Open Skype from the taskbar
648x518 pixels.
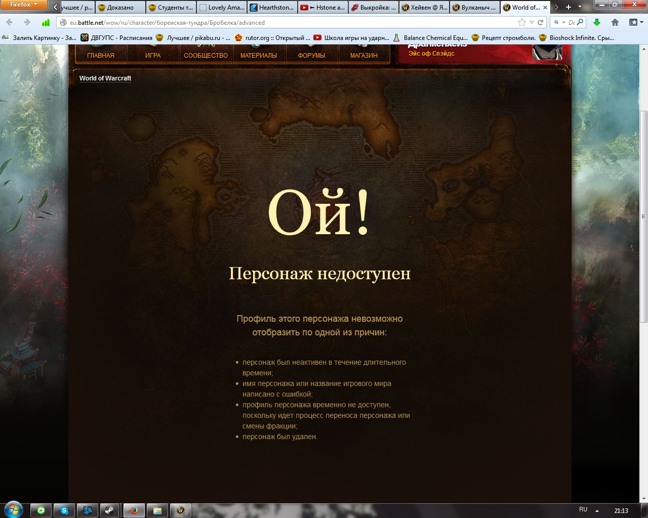click(64, 510)
